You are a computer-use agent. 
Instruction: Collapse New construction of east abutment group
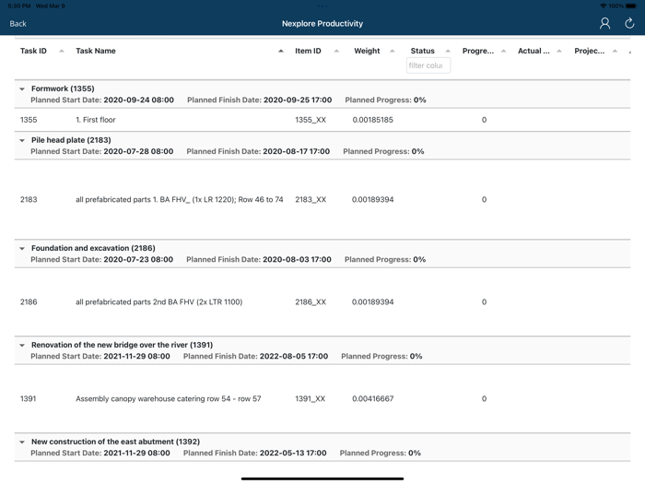(x=22, y=443)
